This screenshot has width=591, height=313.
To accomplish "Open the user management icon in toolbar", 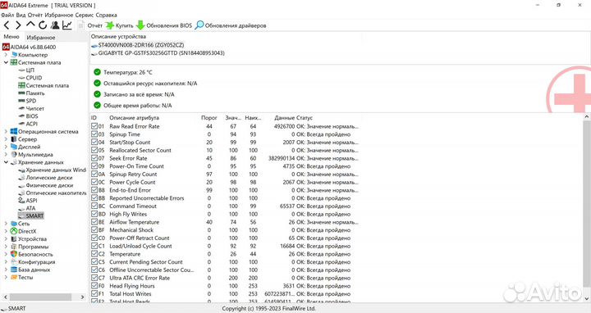I will click(x=55, y=25).
